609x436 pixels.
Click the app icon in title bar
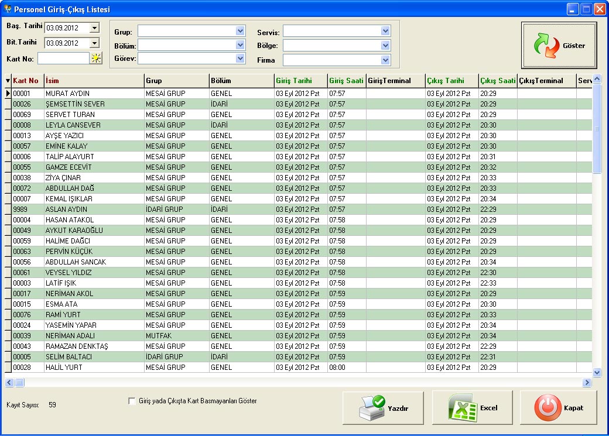[x=7, y=9]
